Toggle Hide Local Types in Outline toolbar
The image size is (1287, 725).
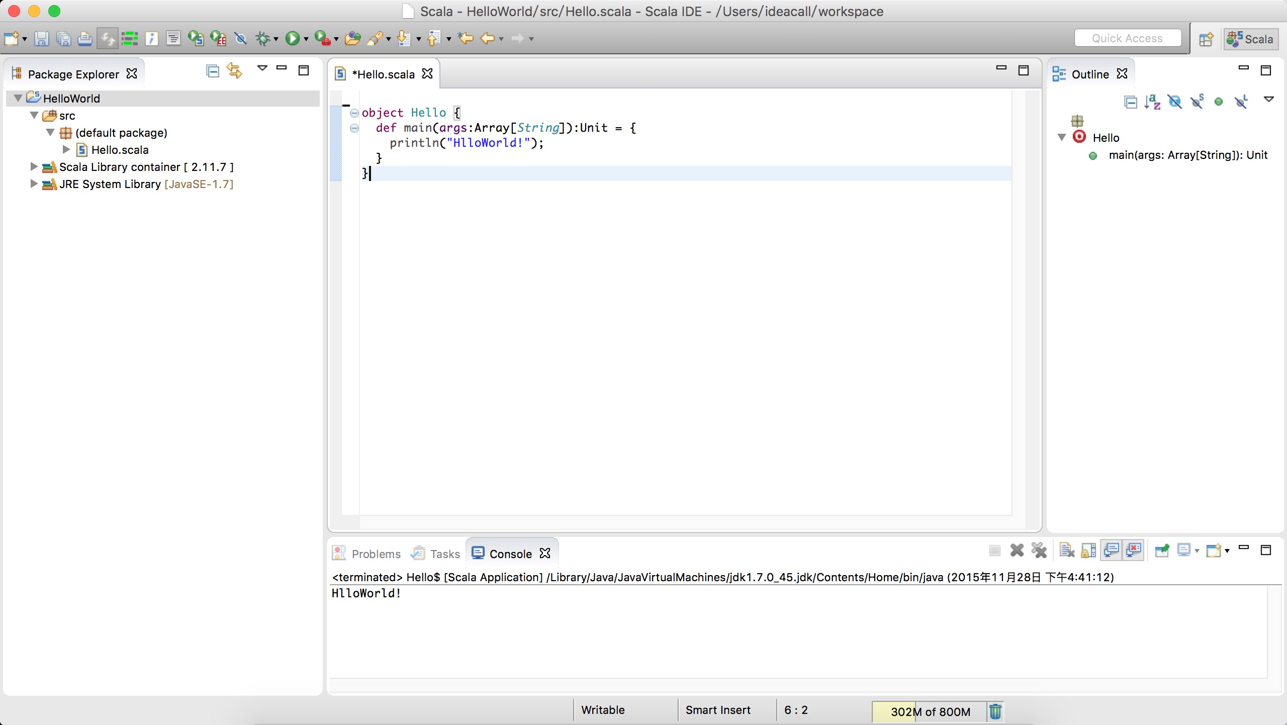1241,102
